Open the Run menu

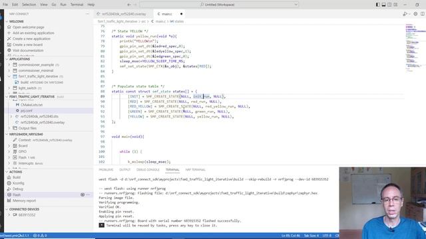click(63, 5)
